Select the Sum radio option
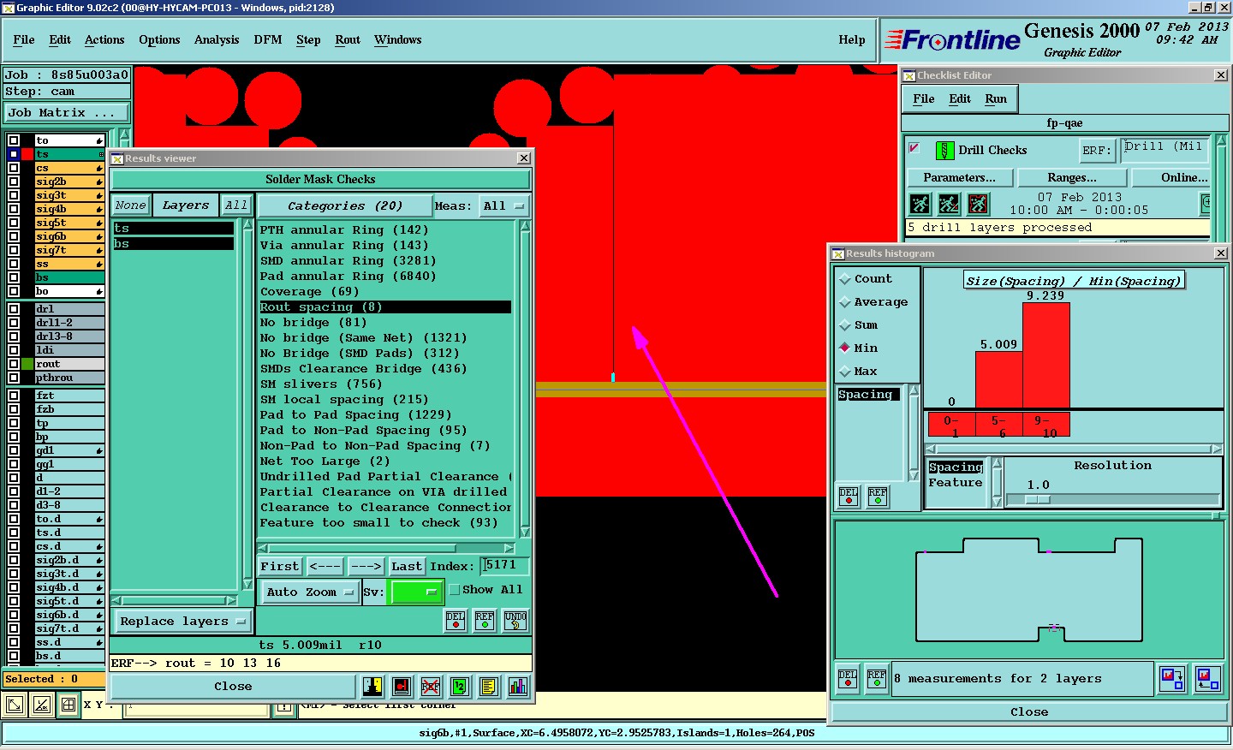Screen dimensions: 1233x750 pyautogui.click(x=845, y=325)
